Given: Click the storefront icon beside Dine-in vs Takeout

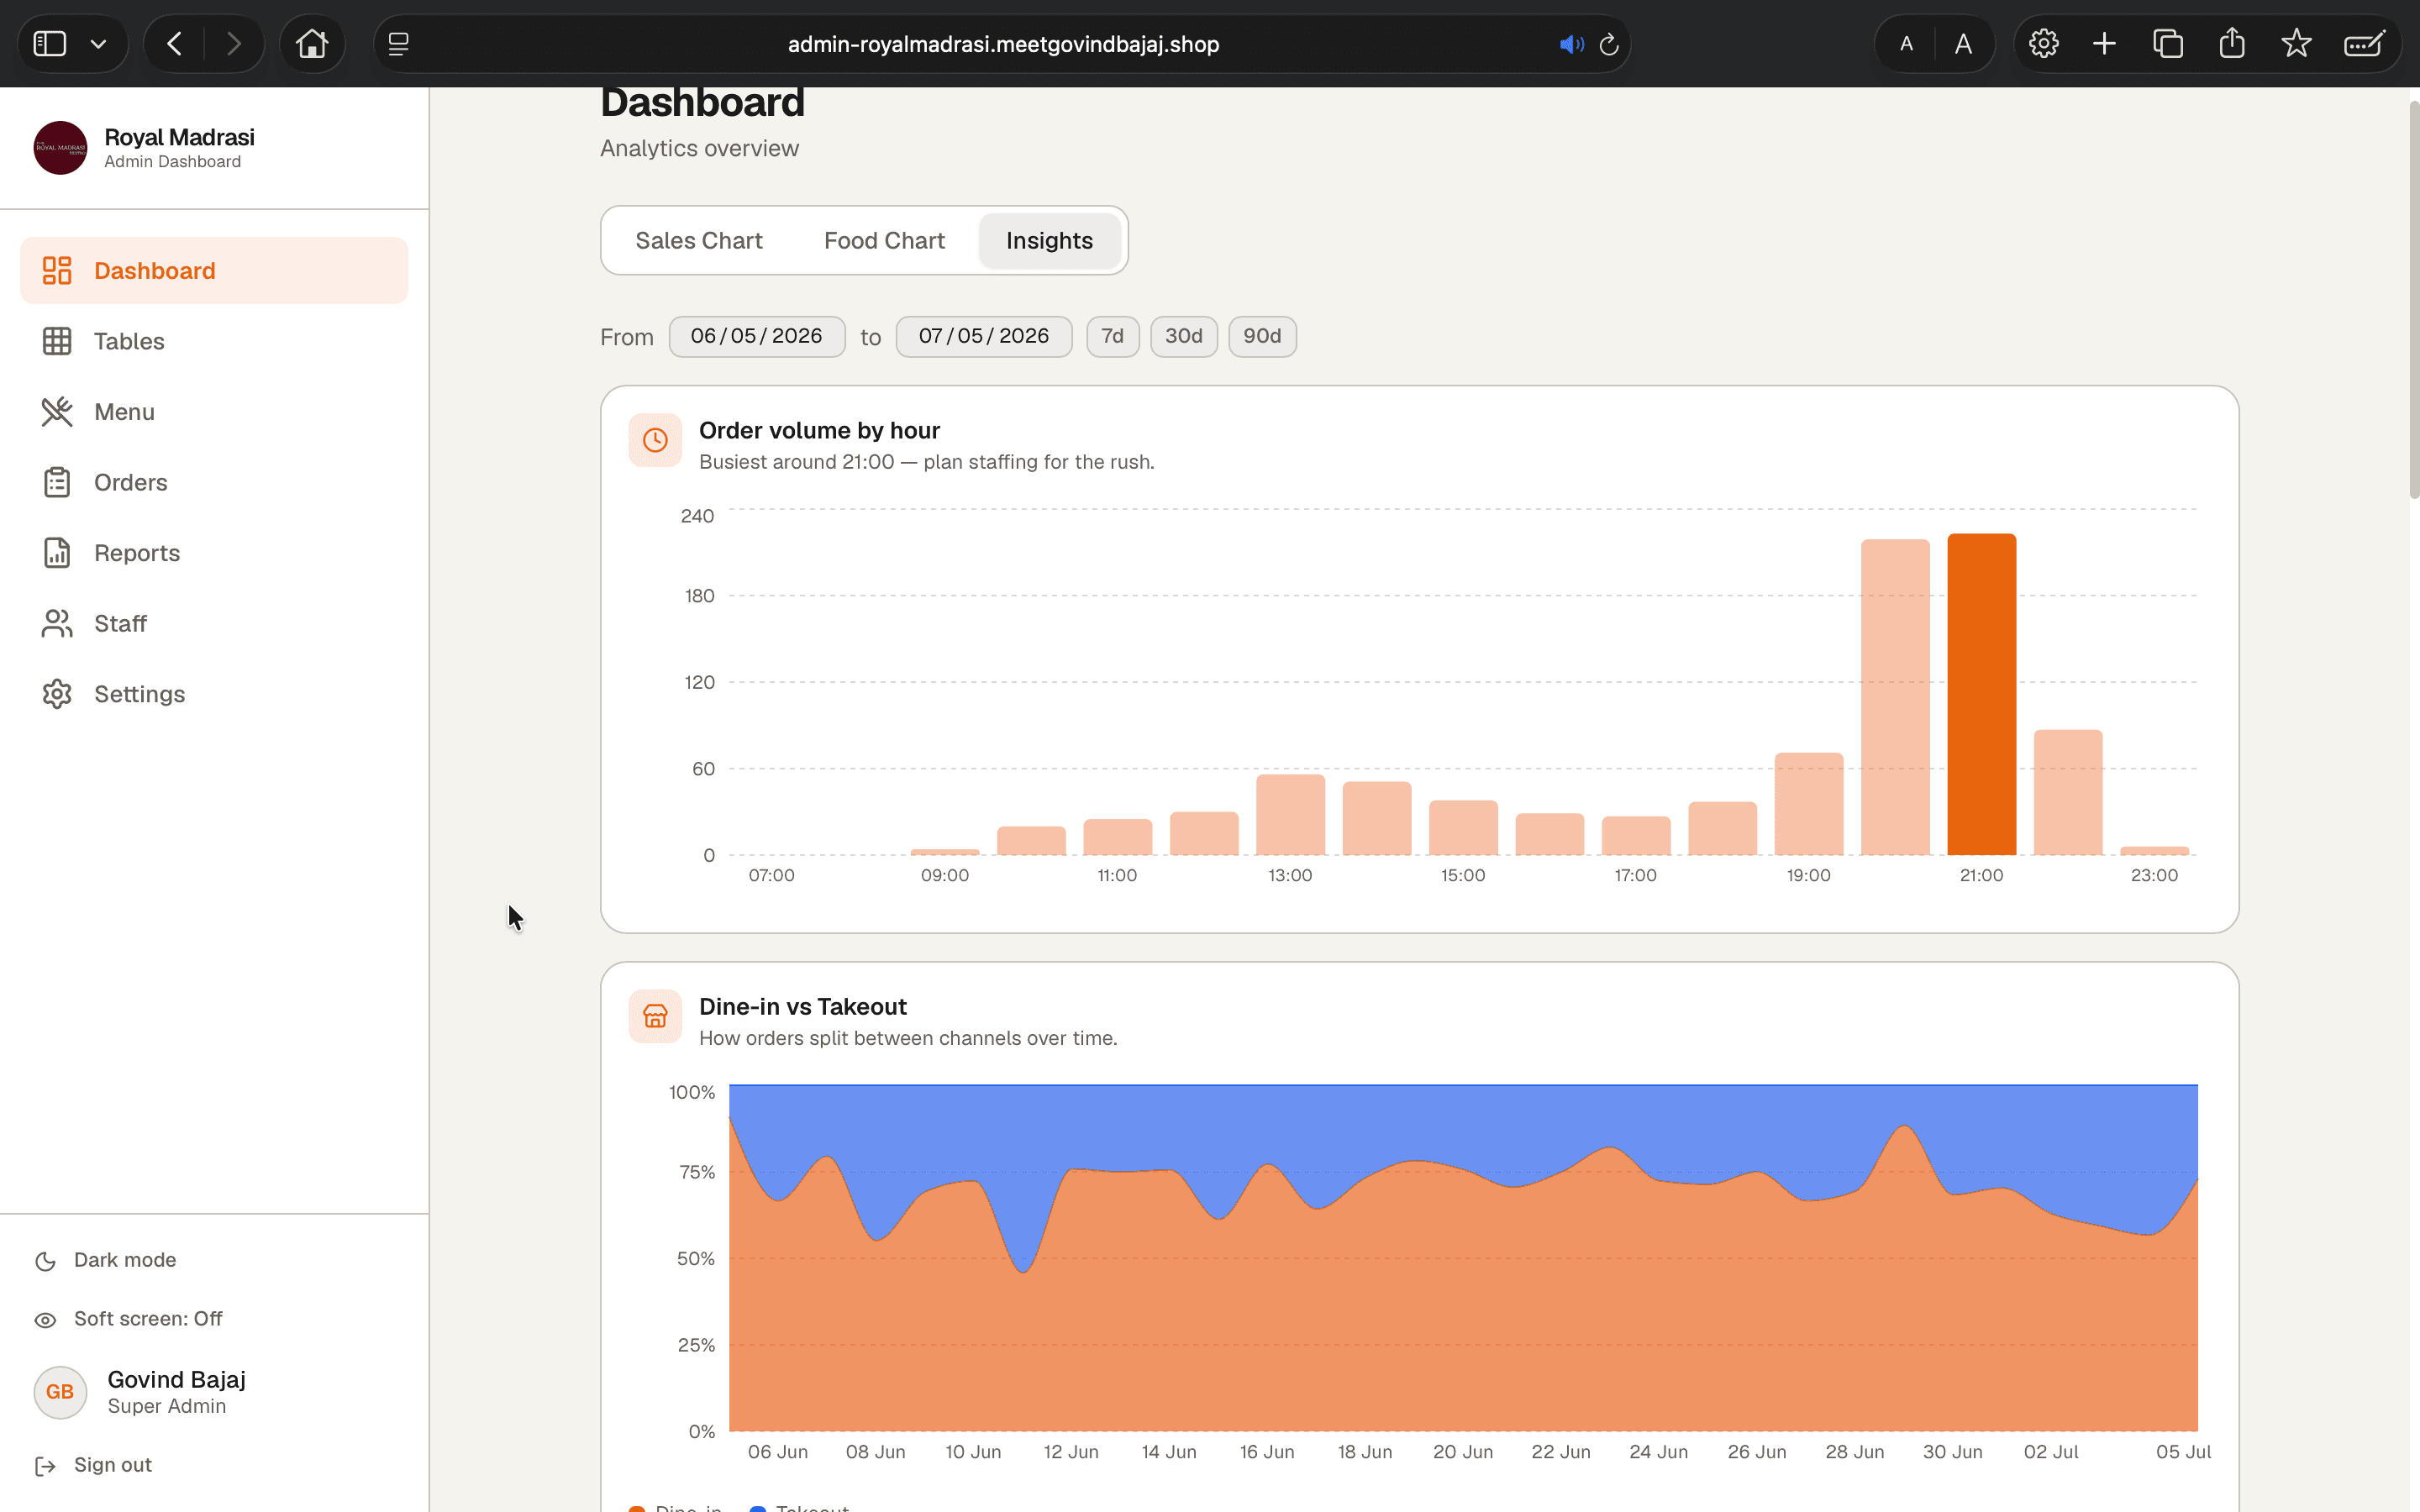Looking at the screenshot, I should coord(655,1016).
